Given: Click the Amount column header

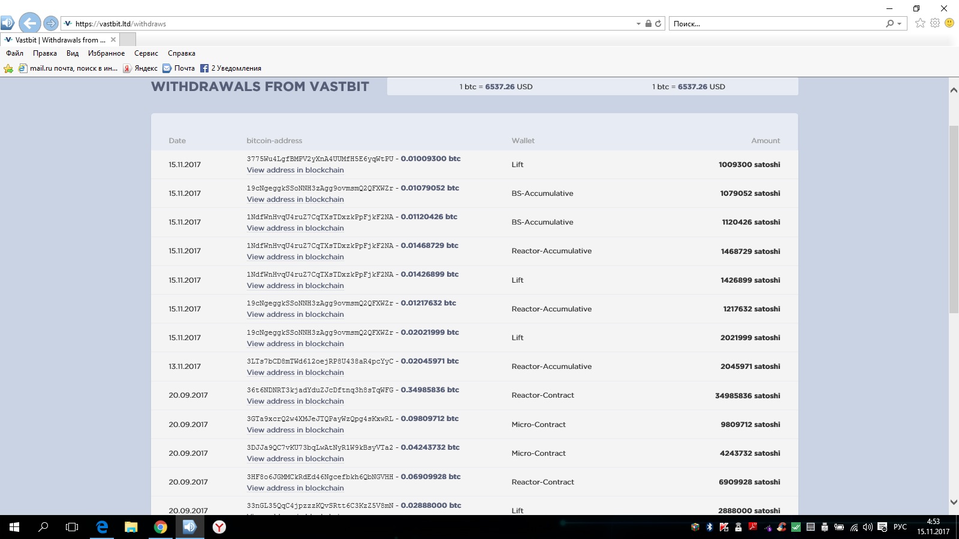Looking at the screenshot, I should pos(765,141).
